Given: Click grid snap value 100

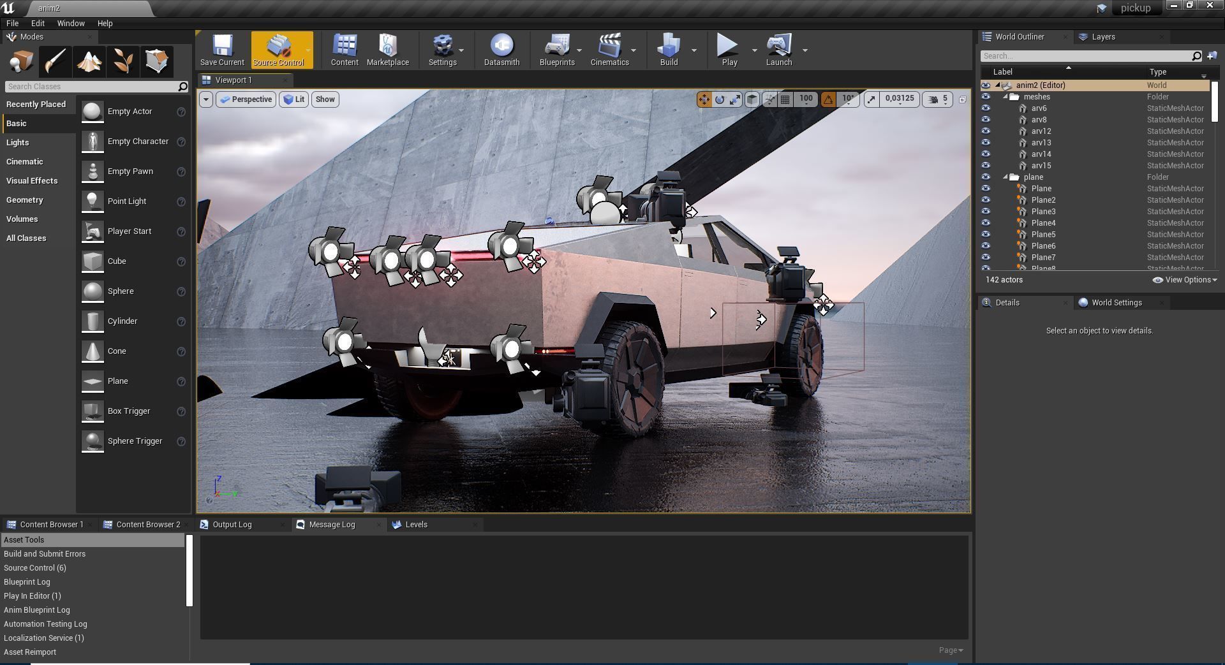Looking at the screenshot, I should coord(806,99).
